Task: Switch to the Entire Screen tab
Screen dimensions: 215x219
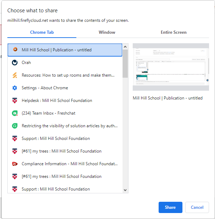Action: tap(174, 32)
